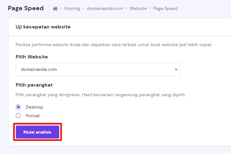Image resolution: width=231 pixels, height=154 pixels.
Task: Click the Page Speed breadcrumb item
Action: 166,8
